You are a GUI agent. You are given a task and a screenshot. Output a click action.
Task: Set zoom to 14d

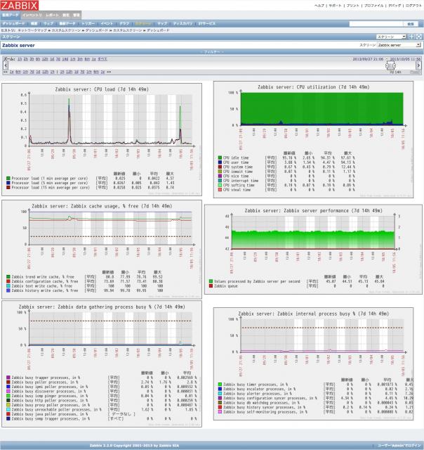point(65,59)
